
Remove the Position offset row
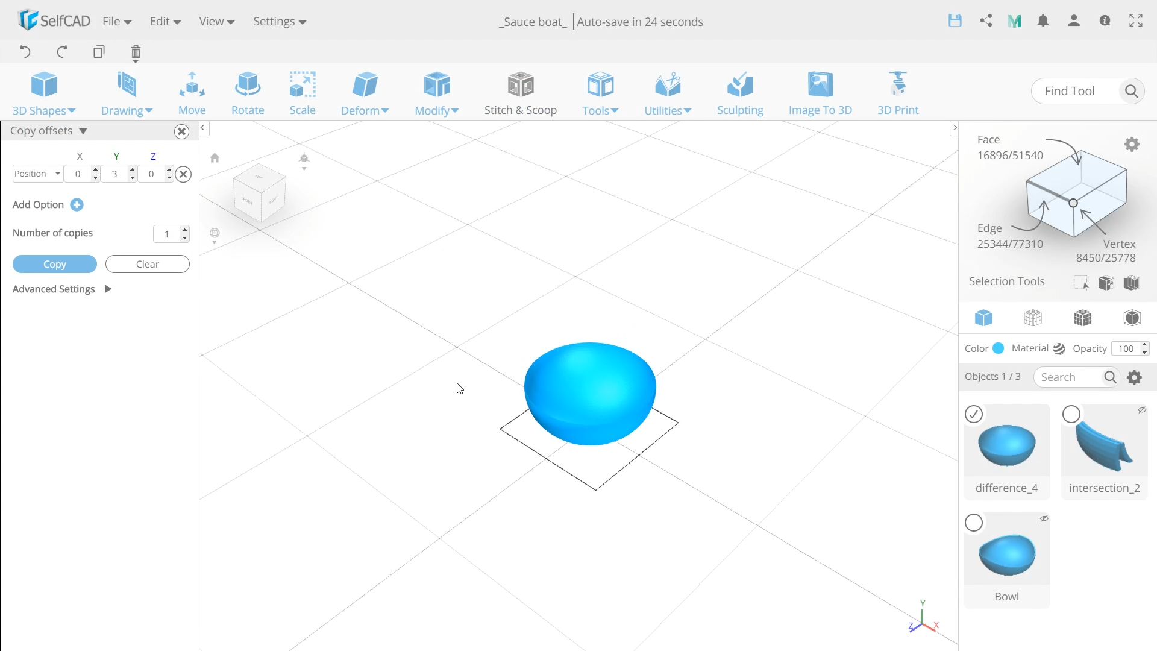pos(184,174)
